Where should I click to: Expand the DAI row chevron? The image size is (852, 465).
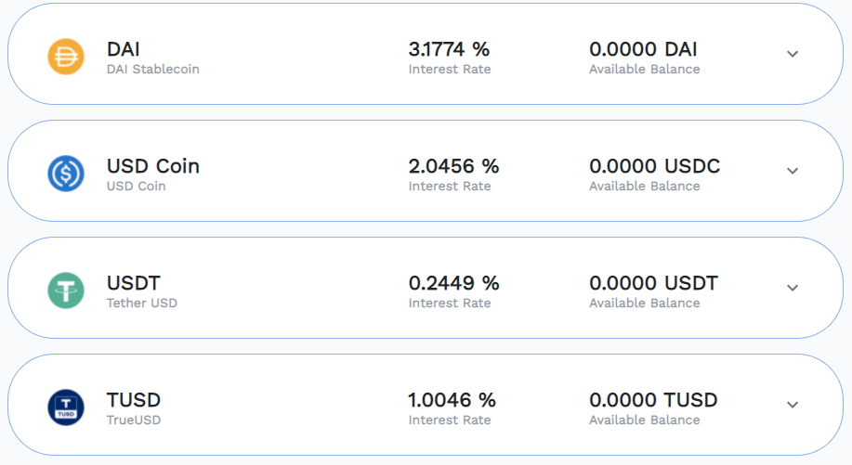(x=793, y=54)
